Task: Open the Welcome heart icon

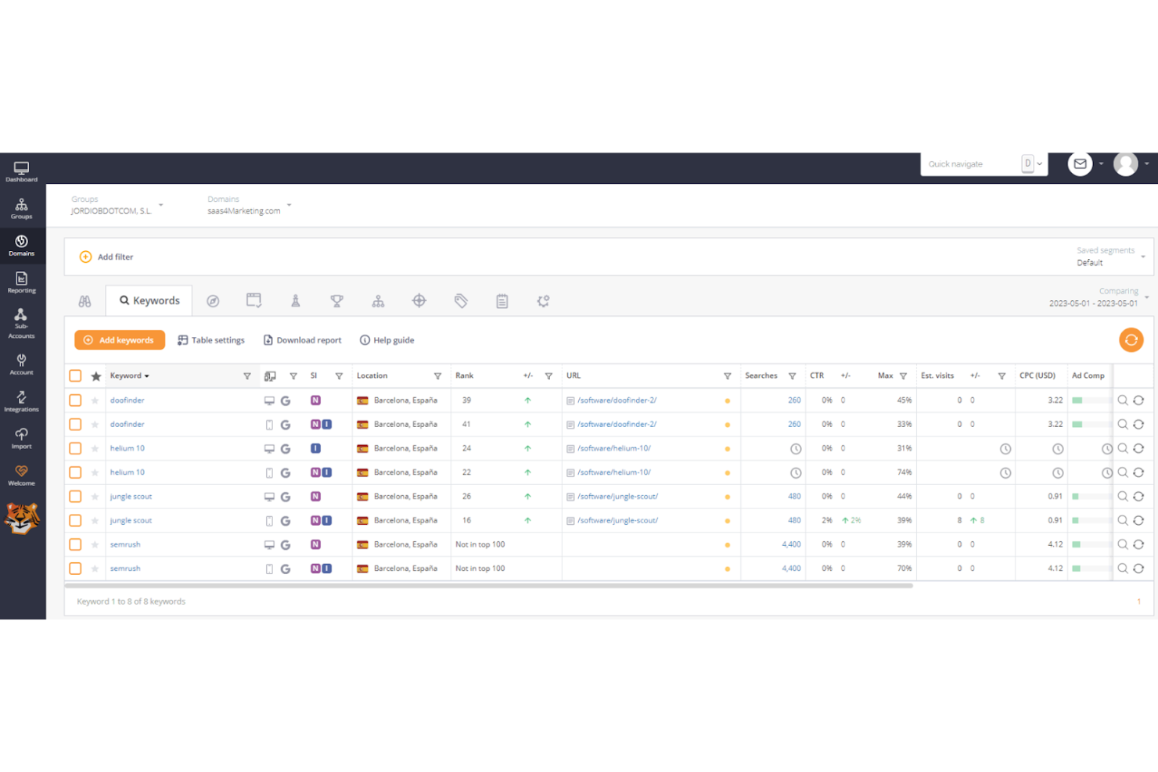Action: point(21,476)
